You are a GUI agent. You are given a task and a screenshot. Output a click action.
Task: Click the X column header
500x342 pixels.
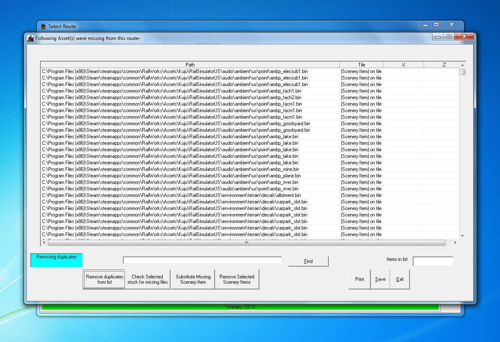(403, 65)
